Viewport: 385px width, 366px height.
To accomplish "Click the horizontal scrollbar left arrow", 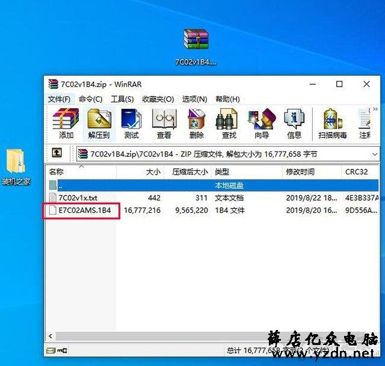I will (x=51, y=336).
